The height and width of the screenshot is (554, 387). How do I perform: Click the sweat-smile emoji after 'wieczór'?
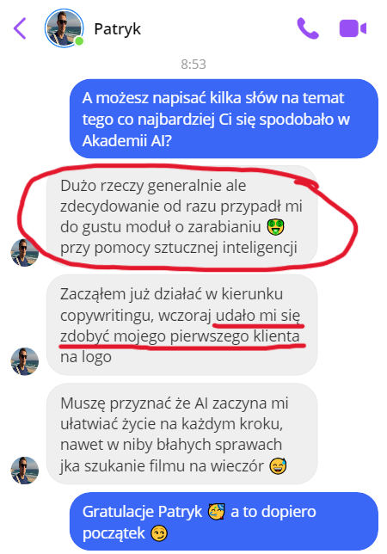tap(279, 465)
